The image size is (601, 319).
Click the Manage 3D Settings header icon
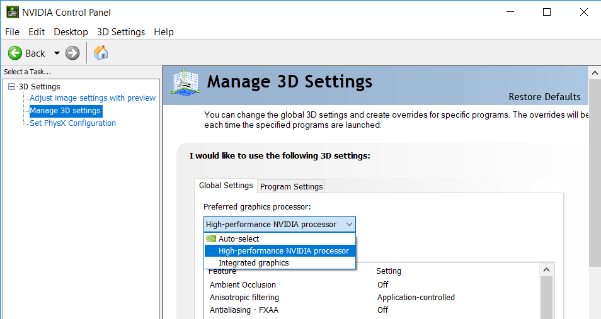(185, 82)
